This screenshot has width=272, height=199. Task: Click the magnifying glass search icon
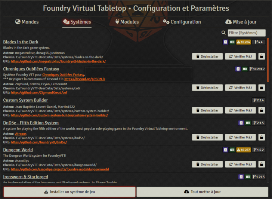(x=223, y=33)
